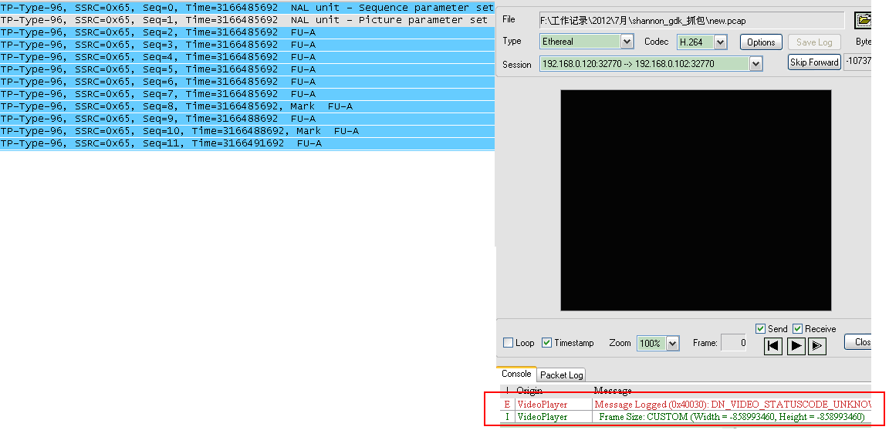Click the Save Log button

[814, 42]
